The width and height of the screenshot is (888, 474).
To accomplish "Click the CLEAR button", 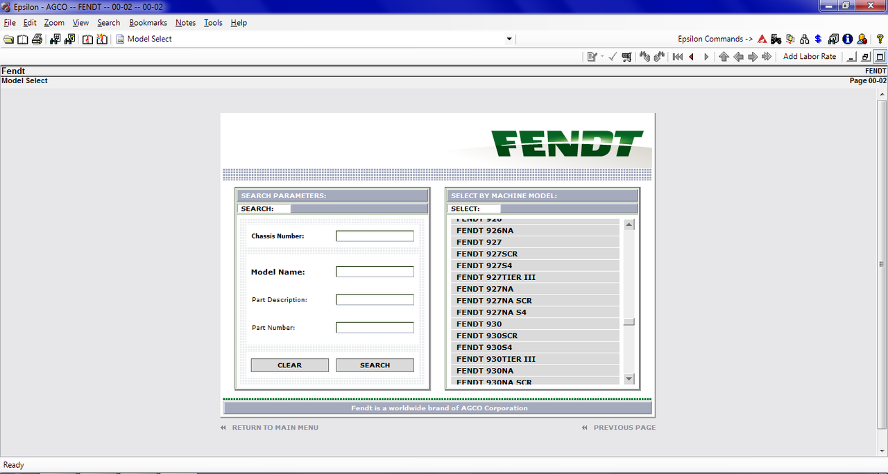I will tap(290, 365).
